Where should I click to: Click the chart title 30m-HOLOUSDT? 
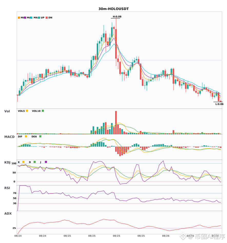pos(114,9)
